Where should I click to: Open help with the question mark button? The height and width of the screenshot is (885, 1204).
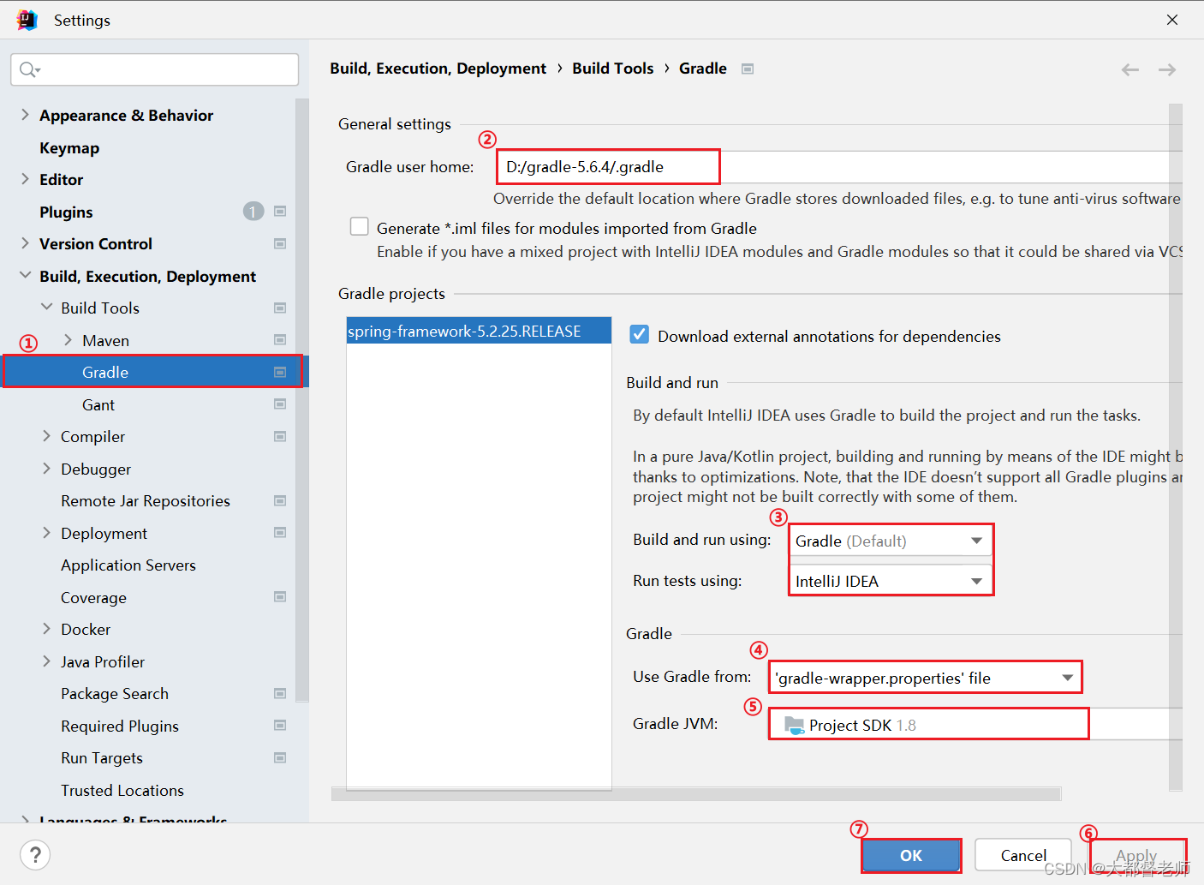[35, 855]
